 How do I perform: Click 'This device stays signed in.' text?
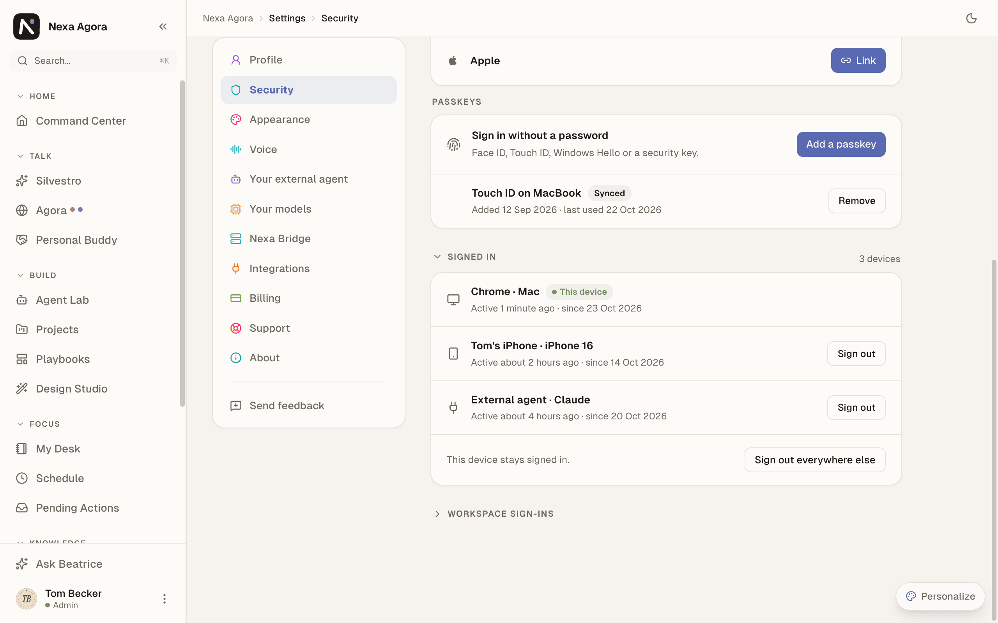pos(508,460)
